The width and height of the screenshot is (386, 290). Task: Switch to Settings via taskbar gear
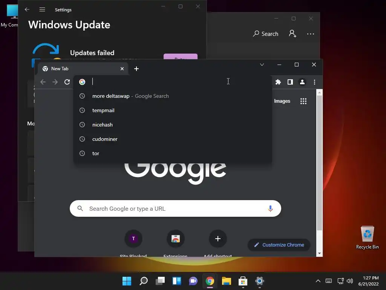(259, 281)
